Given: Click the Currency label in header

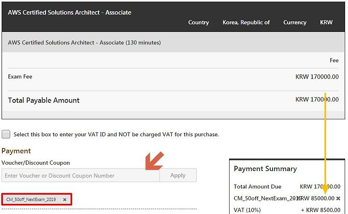Looking at the screenshot, I should pyautogui.click(x=295, y=22).
